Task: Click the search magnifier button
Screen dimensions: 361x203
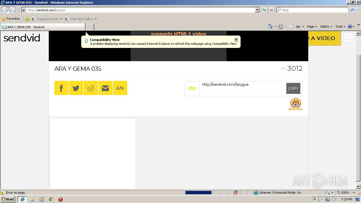Action: pyautogui.click(x=352, y=10)
